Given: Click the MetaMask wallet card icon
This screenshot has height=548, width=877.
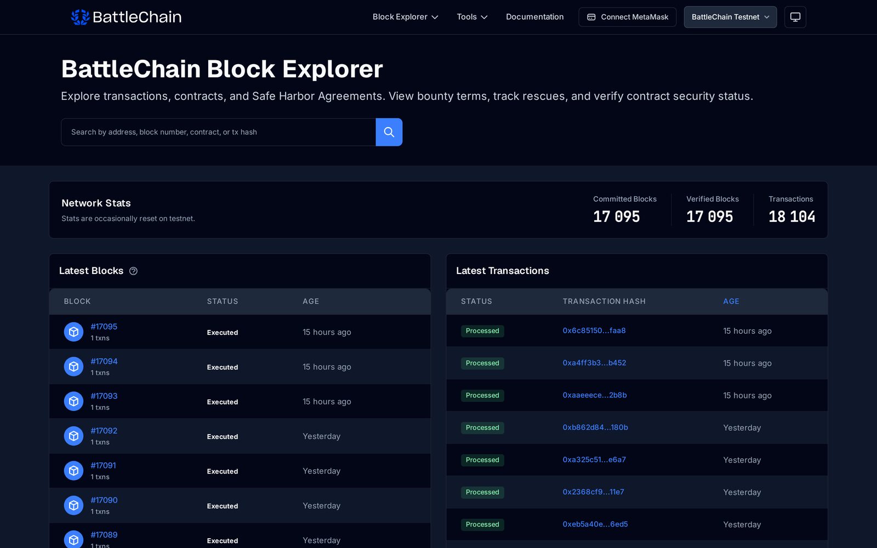Looking at the screenshot, I should pyautogui.click(x=591, y=17).
